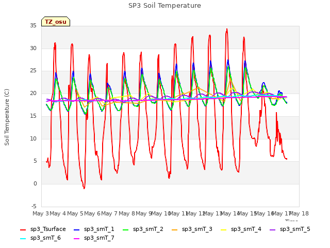This screenshot has width=330, height=248.
Task: Click the Soil Temperature (C) axis label
Action: (7, 117)
